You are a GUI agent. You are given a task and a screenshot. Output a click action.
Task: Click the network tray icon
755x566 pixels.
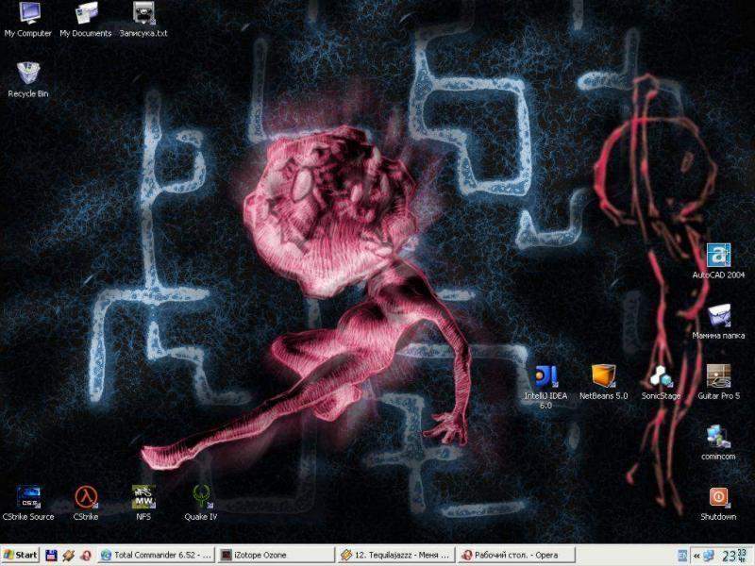point(709,556)
